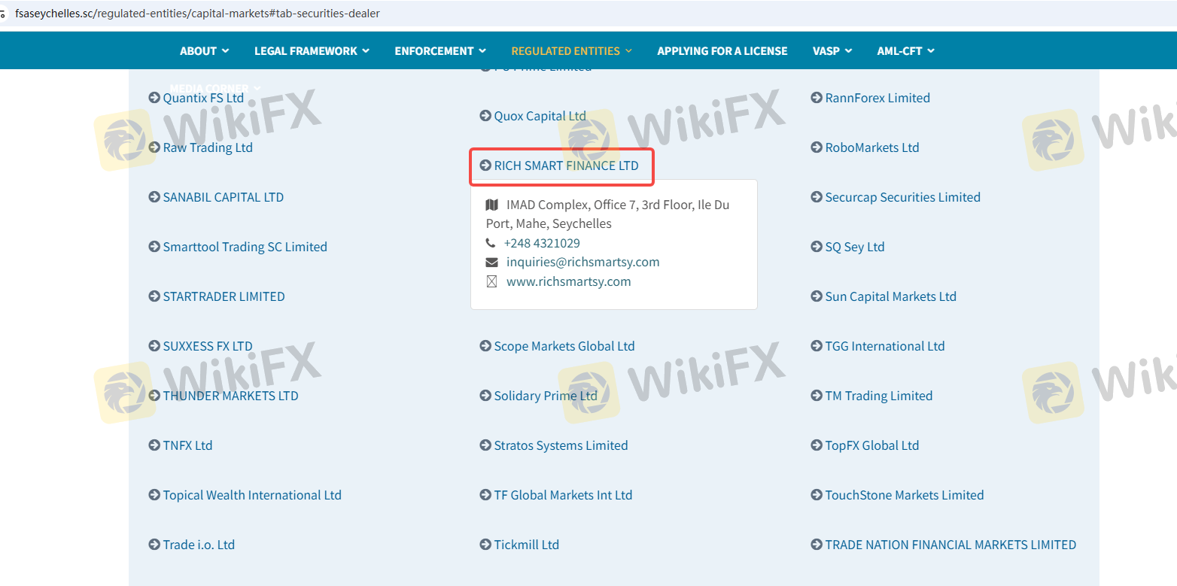Expand the Securcap Securities Limited details

[x=902, y=197]
